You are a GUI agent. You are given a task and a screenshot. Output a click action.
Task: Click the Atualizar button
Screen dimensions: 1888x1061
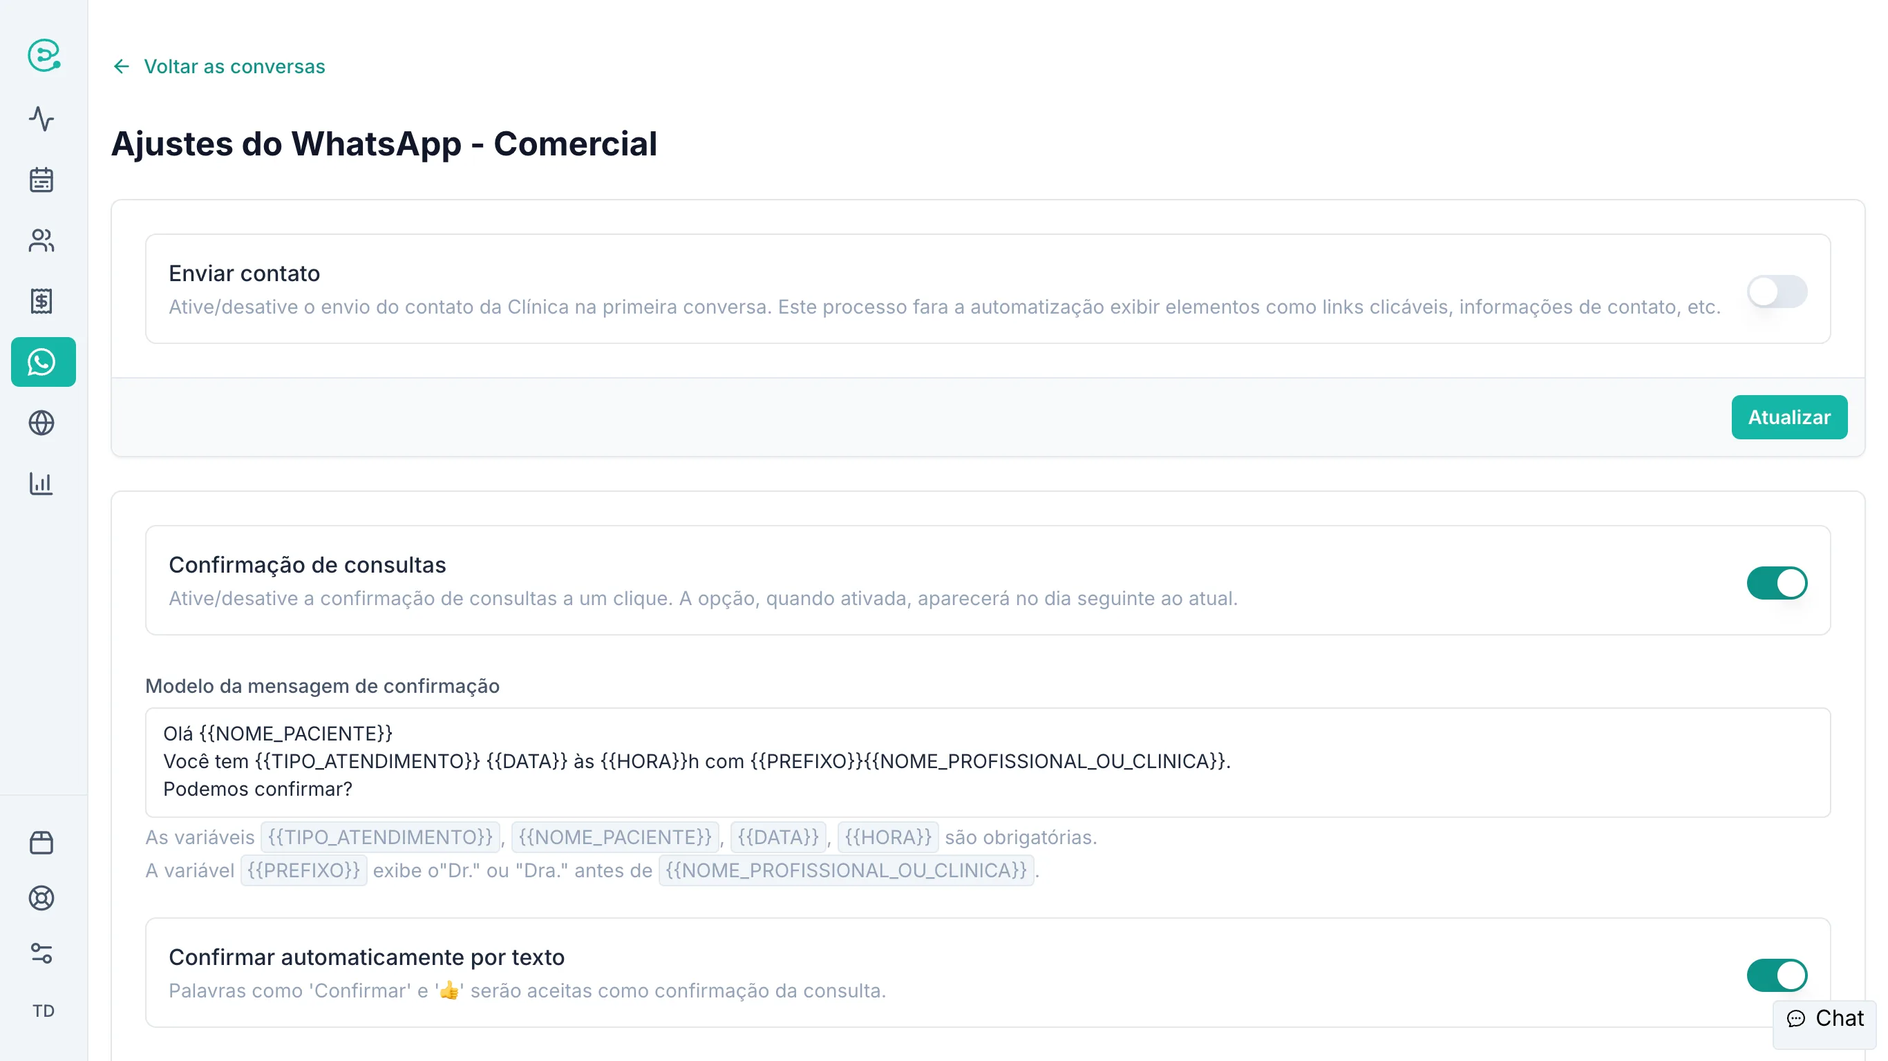[1789, 418]
